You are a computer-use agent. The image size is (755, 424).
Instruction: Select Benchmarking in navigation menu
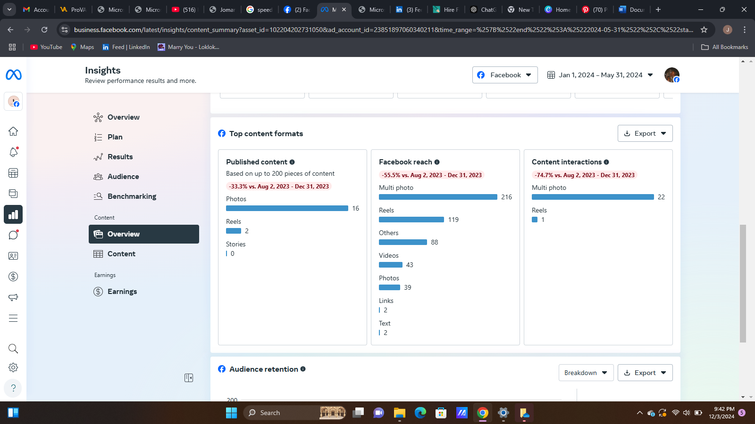(x=132, y=196)
